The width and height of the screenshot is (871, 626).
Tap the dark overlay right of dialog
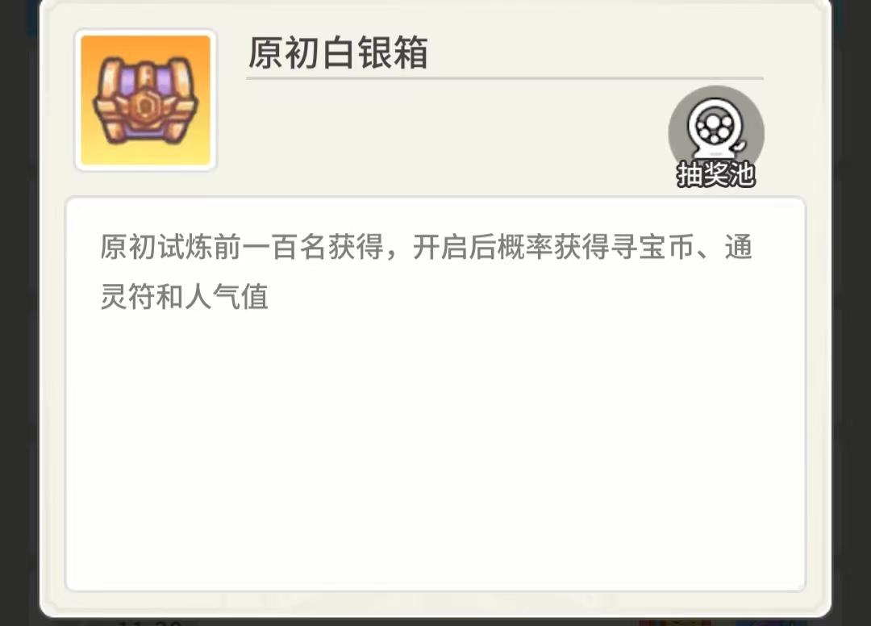click(852, 311)
